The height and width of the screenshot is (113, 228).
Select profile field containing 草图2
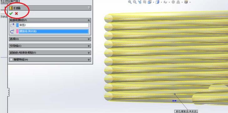click(54, 25)
